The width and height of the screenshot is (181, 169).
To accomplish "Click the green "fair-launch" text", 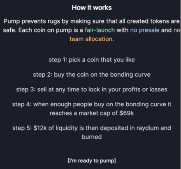I will pyautogui.click(x=100, y=30).
